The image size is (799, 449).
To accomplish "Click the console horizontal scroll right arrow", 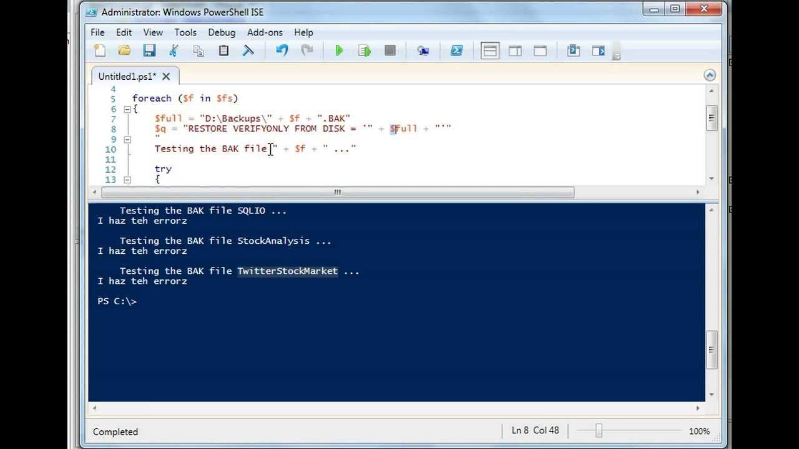I will coord(698,408).
